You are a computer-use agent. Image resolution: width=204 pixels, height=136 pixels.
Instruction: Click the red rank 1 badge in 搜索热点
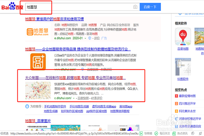click(176, 96)
